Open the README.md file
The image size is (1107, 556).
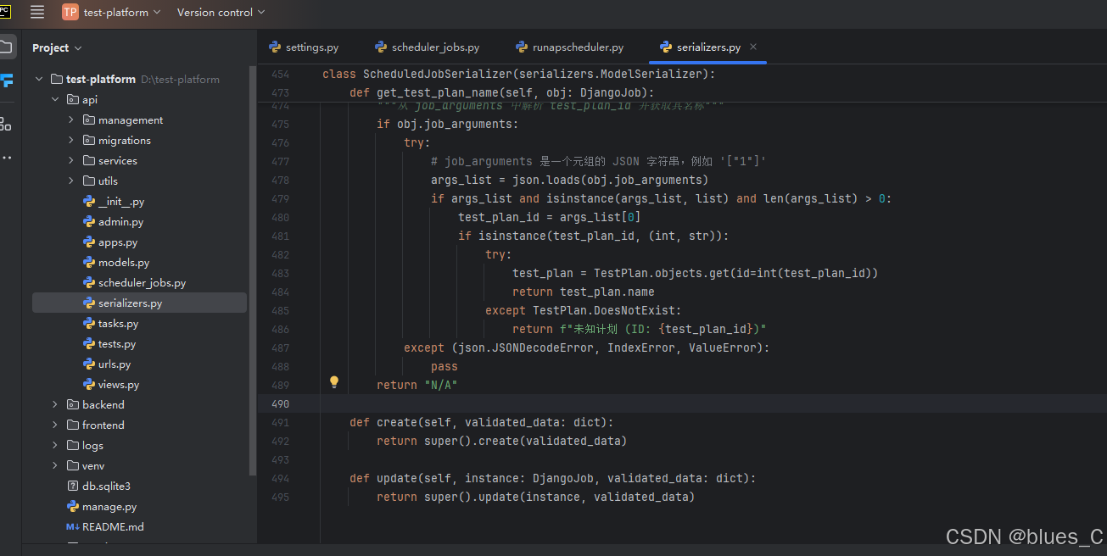(x=113, y=526)
